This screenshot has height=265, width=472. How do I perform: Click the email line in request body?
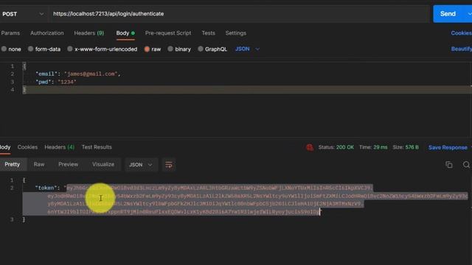[78, 74]
